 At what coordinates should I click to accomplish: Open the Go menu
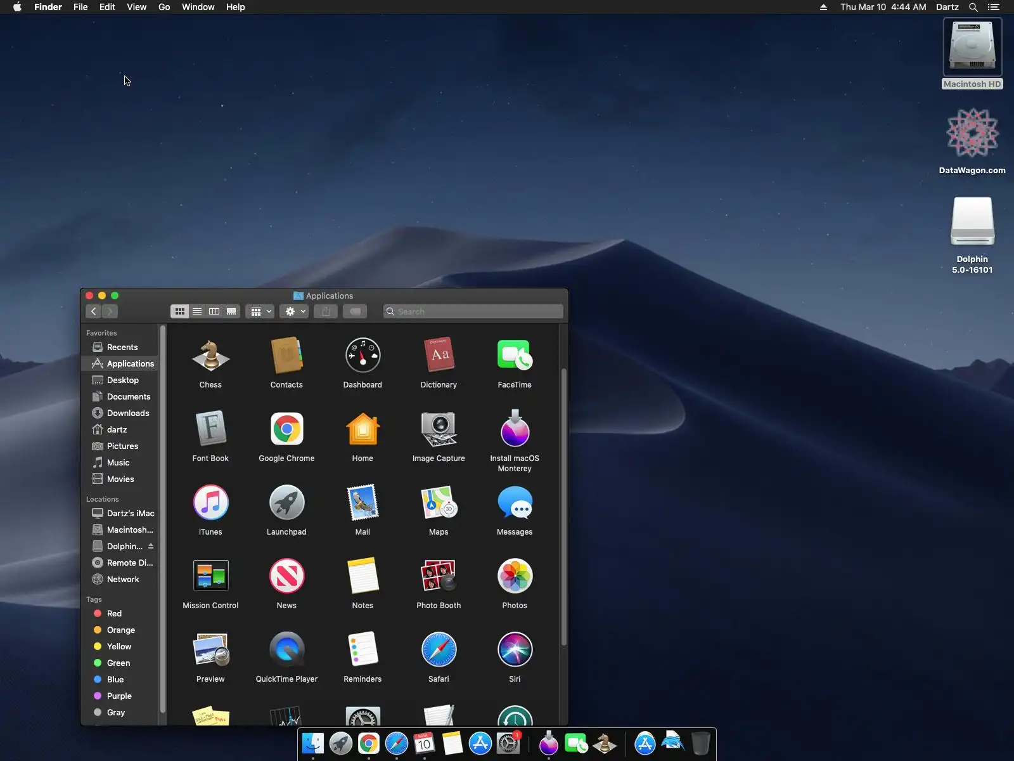pos(164,7)
